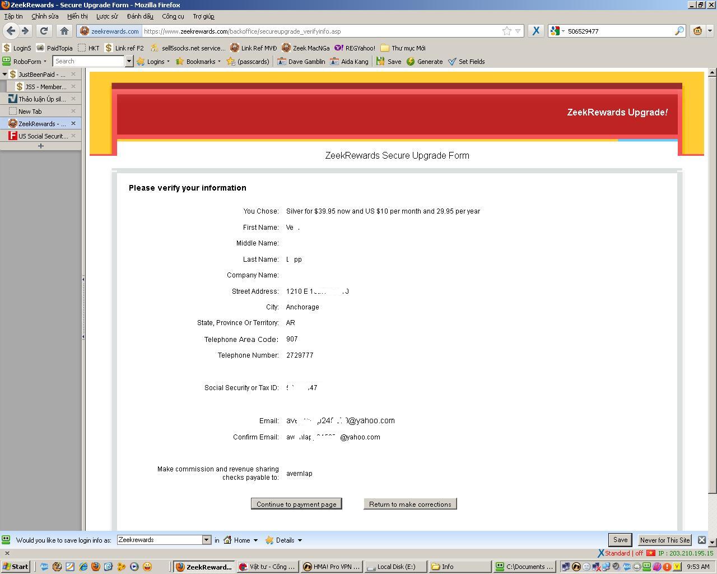Screen dimensions: 717x574
Task: Open the Aida Kang identity
Action: coord(350,62)
